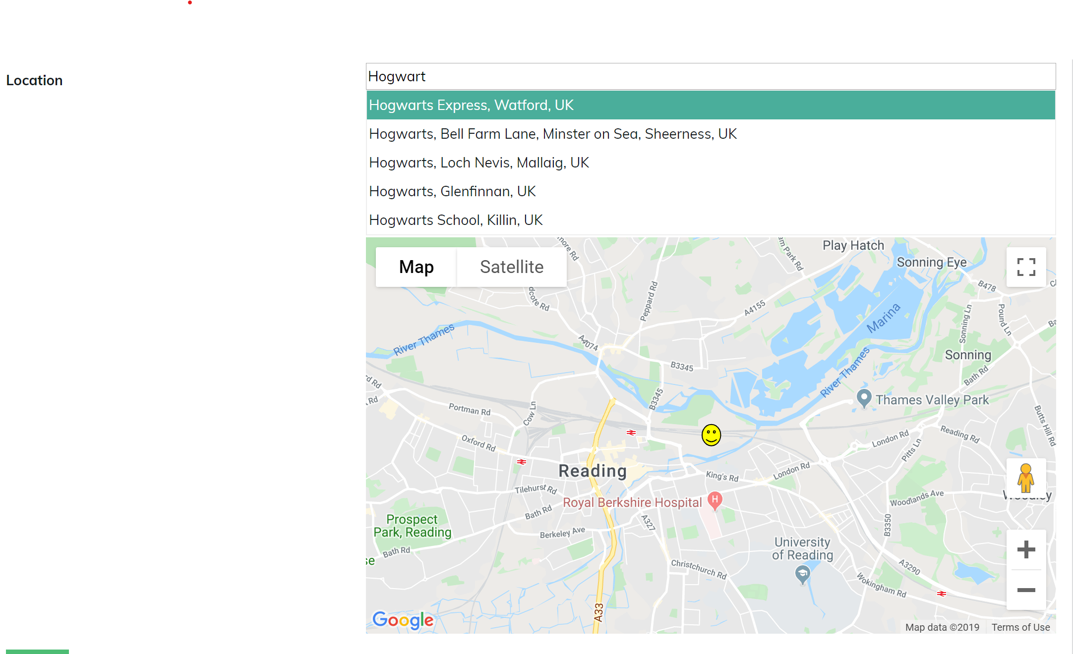The image size is (1073, 654).
Task: Zoom in on the map
Action: (x=1026, y=549)
